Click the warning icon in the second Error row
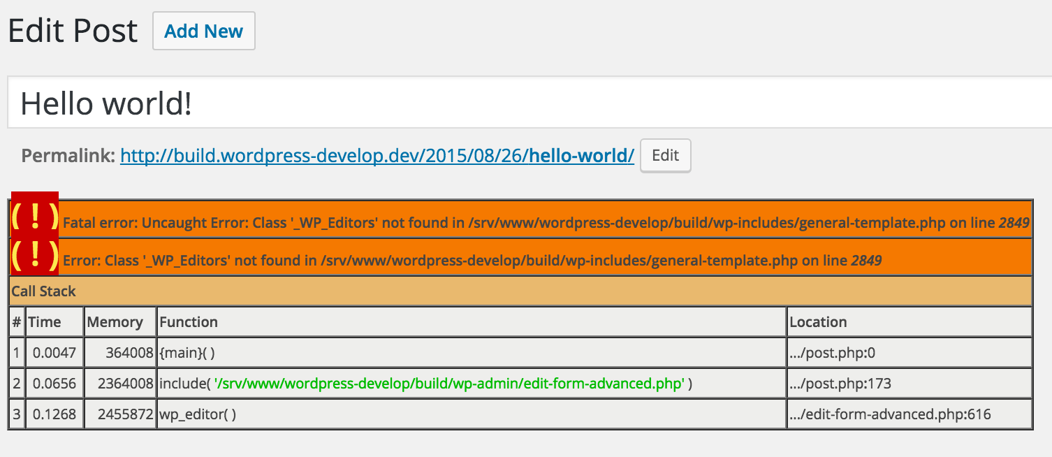Image resolution: width=1052 pixels, height=457 pixels. click(x=35, y=256)
